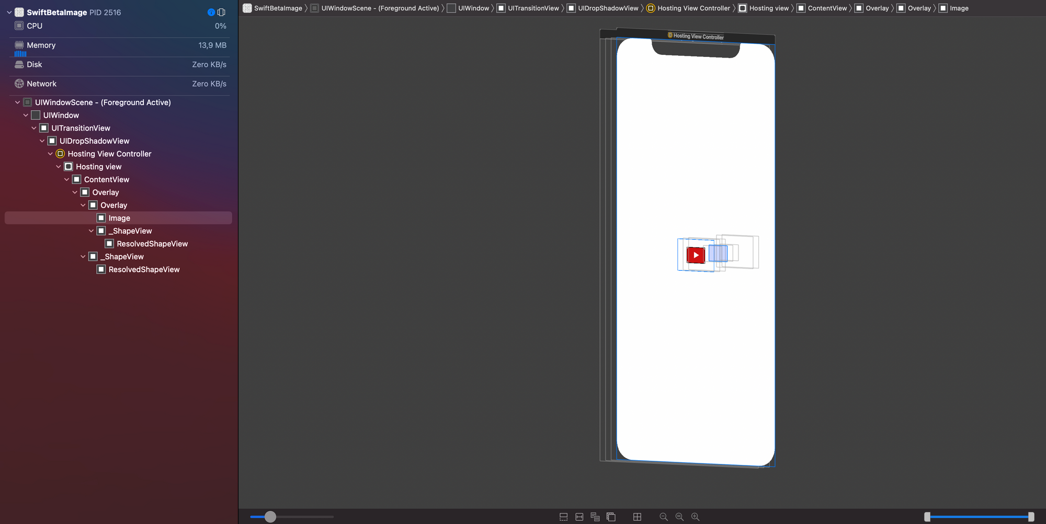
Task: Collapse the ContentView tree node
Action: coord(66,179)
